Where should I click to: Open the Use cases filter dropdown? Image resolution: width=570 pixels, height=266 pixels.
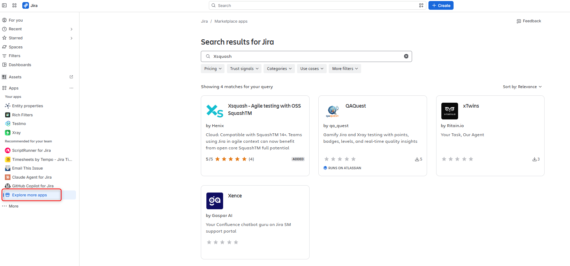pyautogui.click(x=312, y=69)
